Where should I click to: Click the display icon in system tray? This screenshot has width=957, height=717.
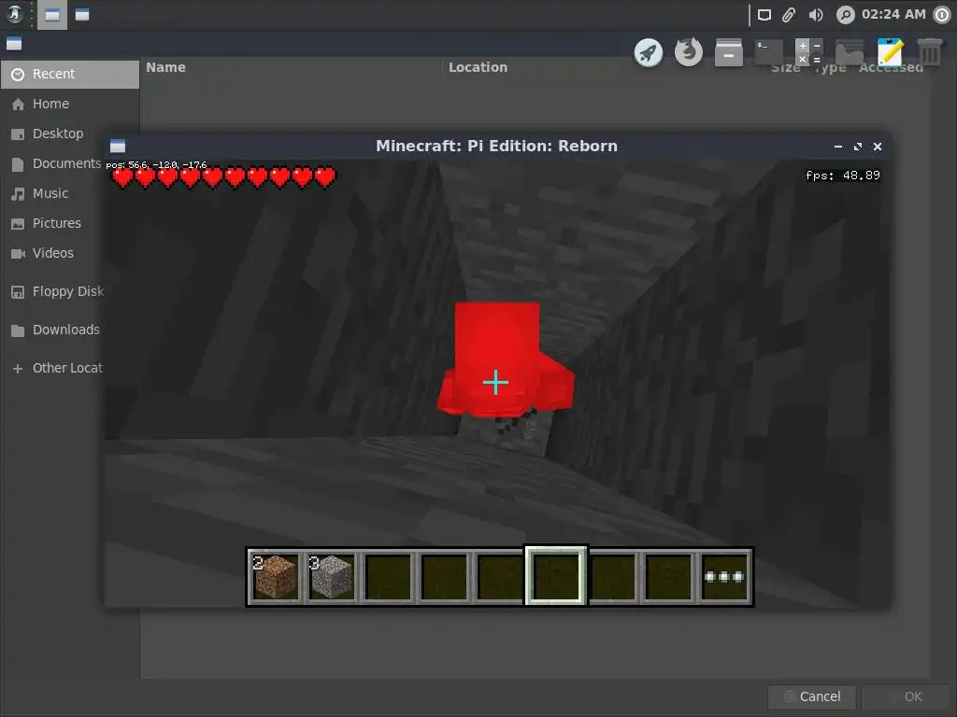click(764, 15)
